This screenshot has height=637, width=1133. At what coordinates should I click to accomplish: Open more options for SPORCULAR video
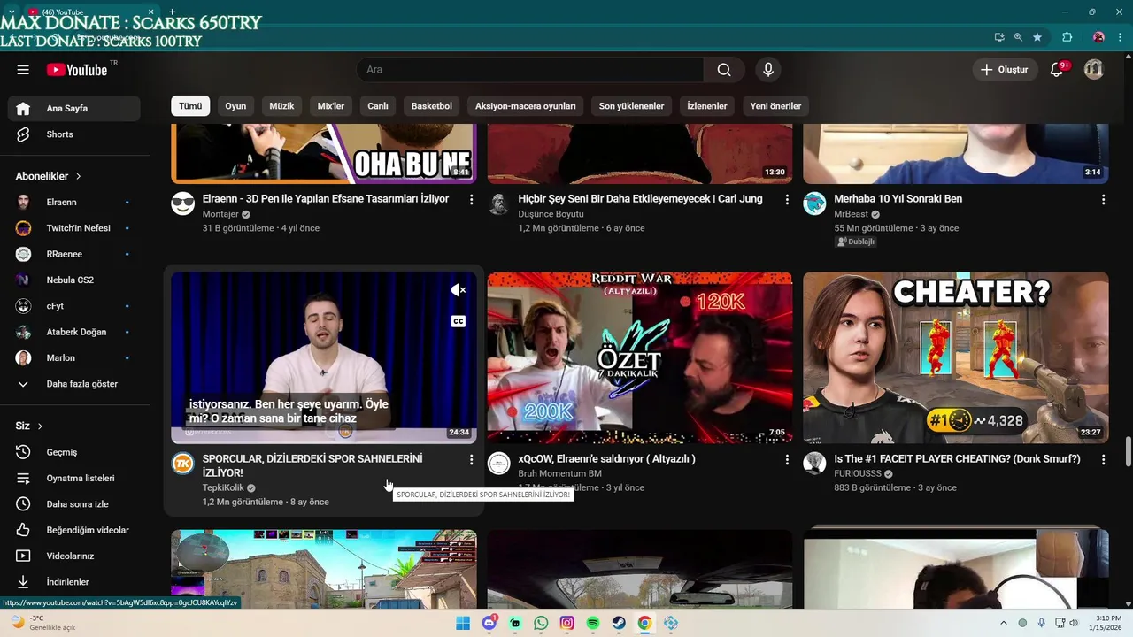click(471, 460)
